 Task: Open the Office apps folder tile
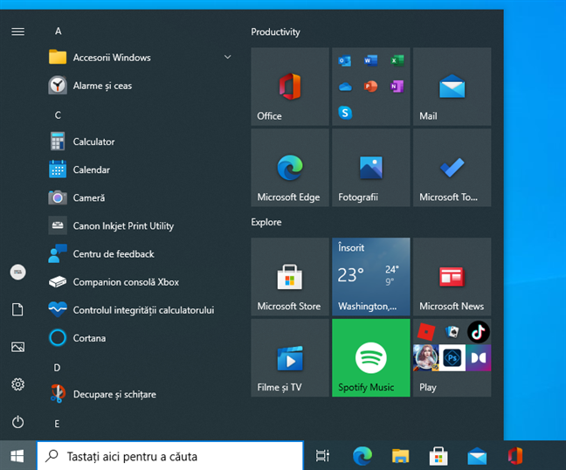tap(370, 86)
